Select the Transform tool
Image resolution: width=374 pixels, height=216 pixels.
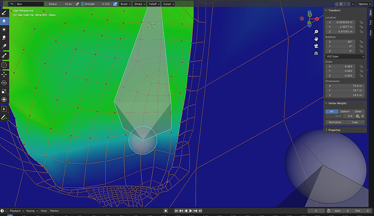pos(4,100)
